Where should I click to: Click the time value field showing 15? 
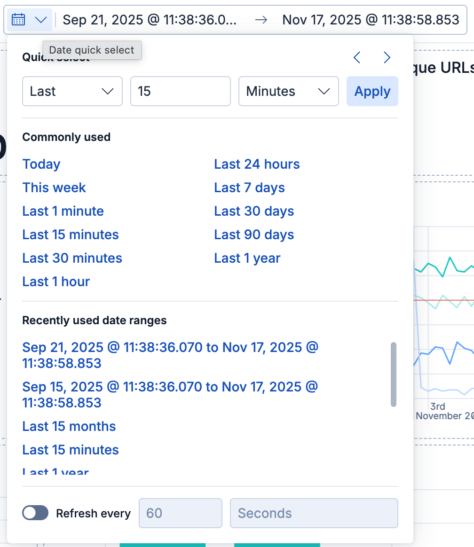point(180,91)
